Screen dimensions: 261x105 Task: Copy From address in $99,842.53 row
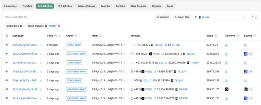click(x=124, y=80)
